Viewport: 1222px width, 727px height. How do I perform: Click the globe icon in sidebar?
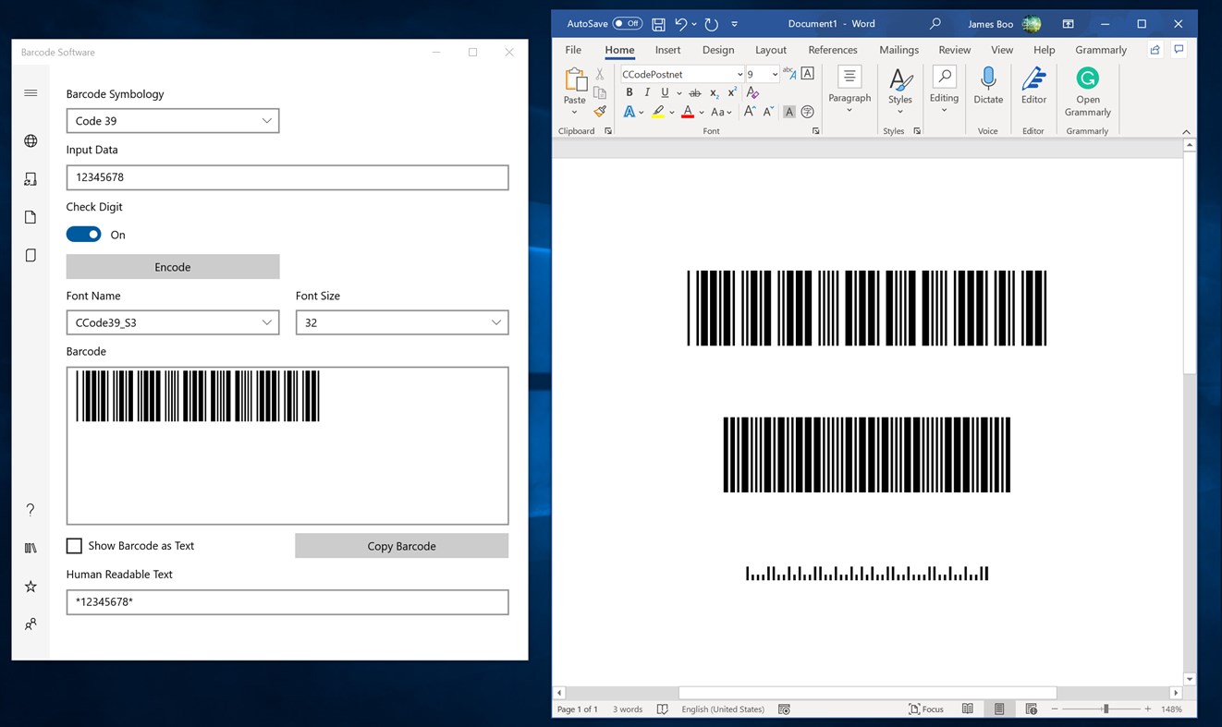[31, 140]
